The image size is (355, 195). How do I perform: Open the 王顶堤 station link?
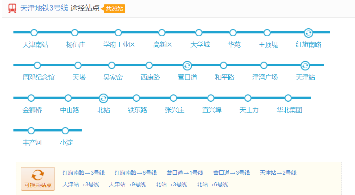pyautogui.click(x=268, y=45)
